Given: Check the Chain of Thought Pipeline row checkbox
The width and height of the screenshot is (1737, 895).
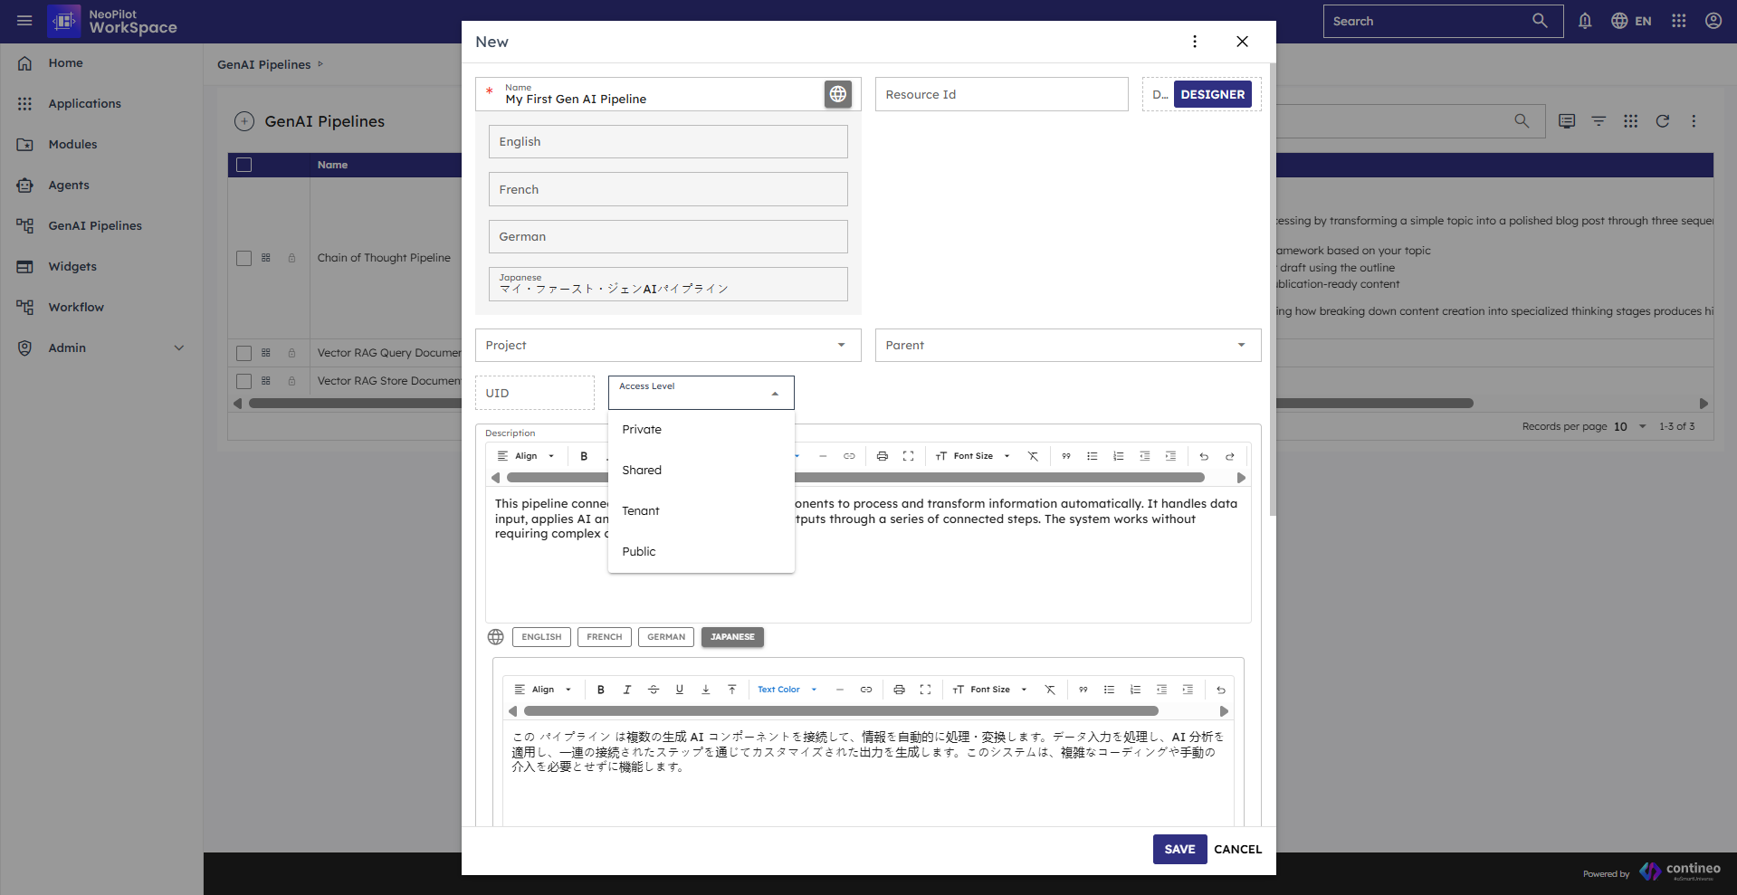Looking at the screenshot, I should 243,258.
